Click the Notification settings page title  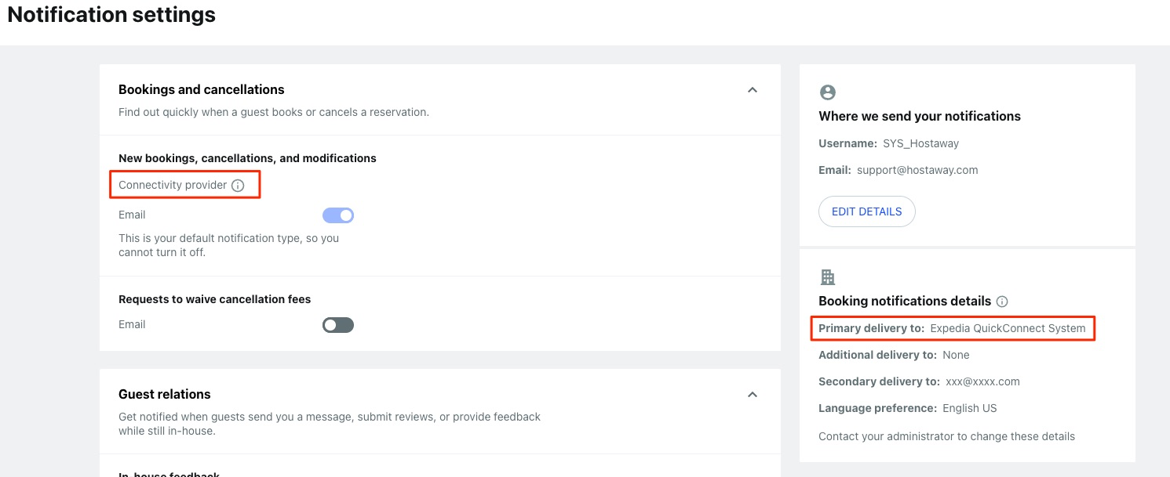pyautogui.click(x=111, y=14)
